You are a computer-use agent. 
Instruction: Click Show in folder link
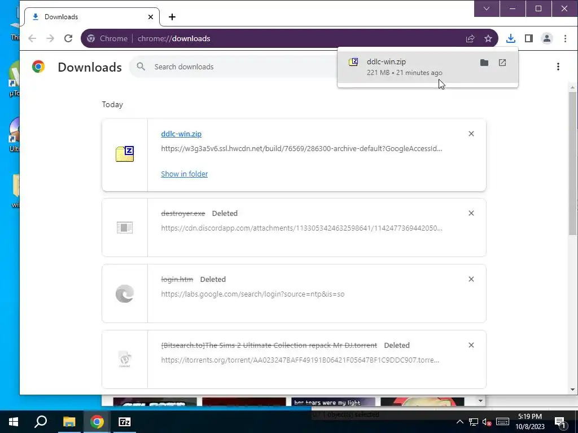pyautogui.click(x=185, y=174)
